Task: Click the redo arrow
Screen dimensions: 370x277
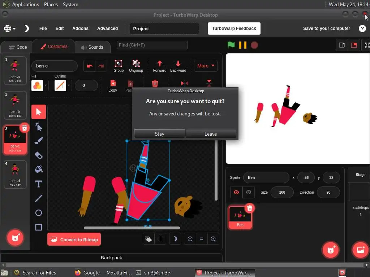Action: 101,66
